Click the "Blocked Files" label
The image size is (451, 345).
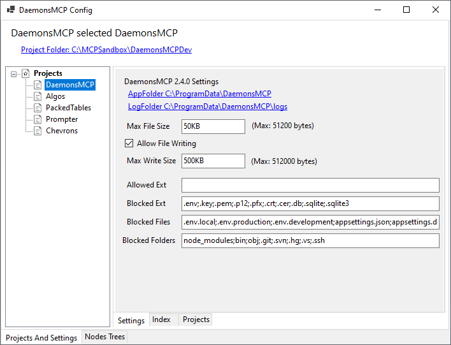148,222
